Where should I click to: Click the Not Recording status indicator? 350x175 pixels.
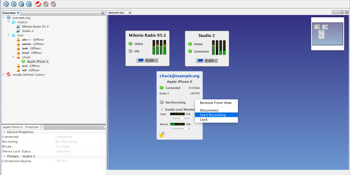coord(162,103)
